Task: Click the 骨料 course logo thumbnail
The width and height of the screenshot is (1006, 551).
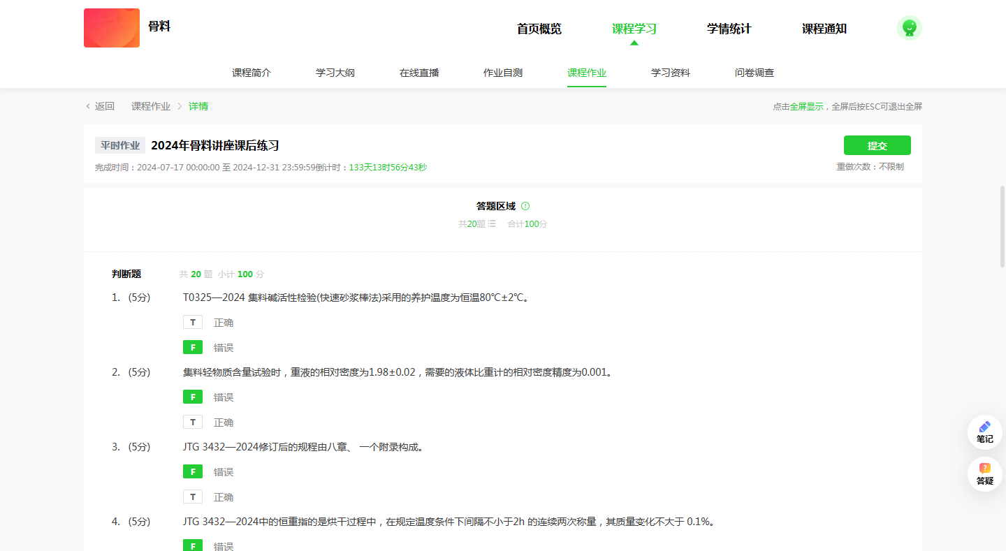Action: tap(112, 28)
